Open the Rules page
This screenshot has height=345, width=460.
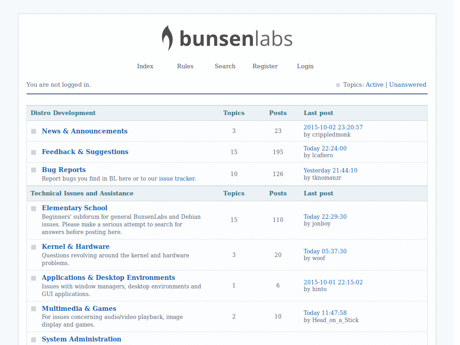185,66
